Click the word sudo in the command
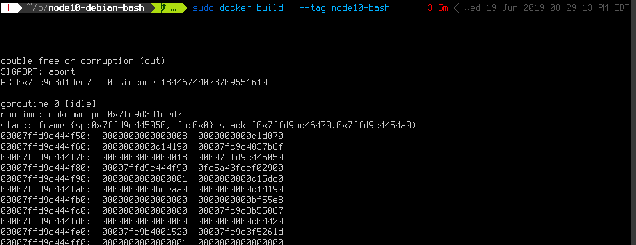 point(203,8)
